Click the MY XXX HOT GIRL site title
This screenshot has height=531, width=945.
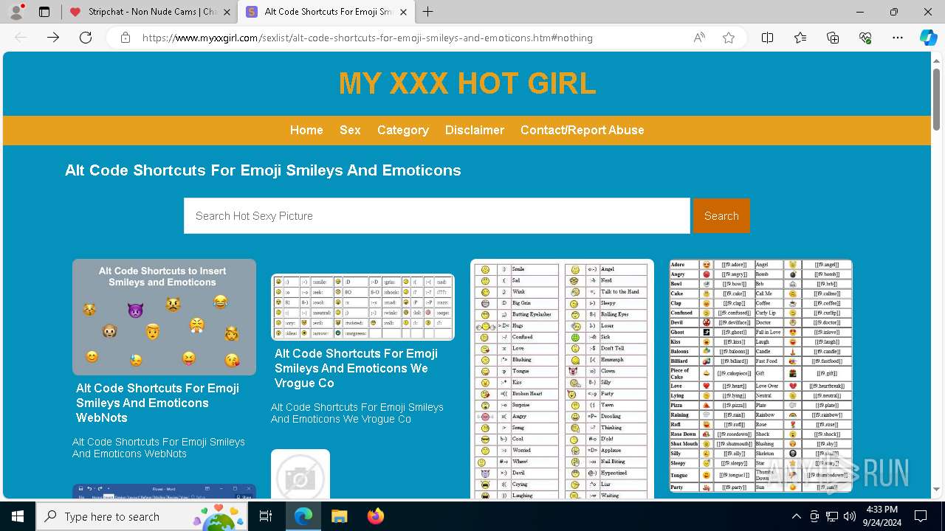467,84
